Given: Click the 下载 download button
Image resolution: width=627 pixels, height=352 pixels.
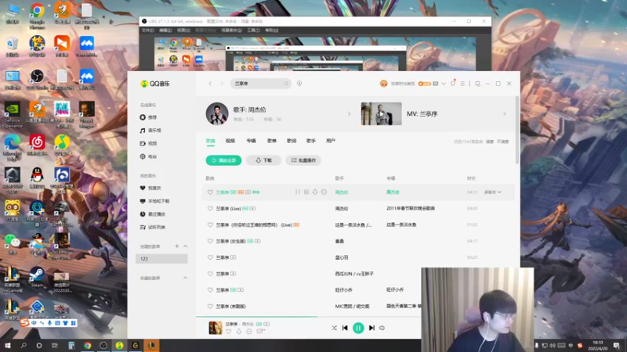Looking at the screenshot, I should click(x=263, y=160).
